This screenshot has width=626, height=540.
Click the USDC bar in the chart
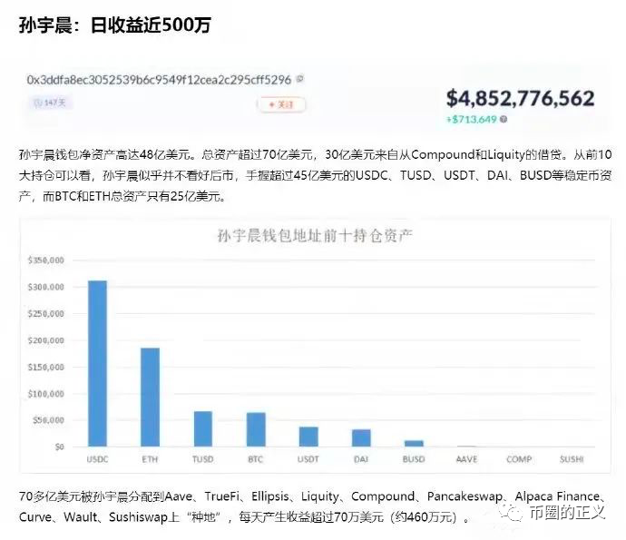[97, 363]
